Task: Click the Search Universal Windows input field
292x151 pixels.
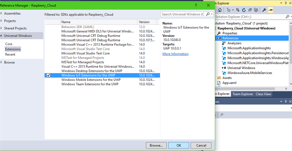Action: 183,14
